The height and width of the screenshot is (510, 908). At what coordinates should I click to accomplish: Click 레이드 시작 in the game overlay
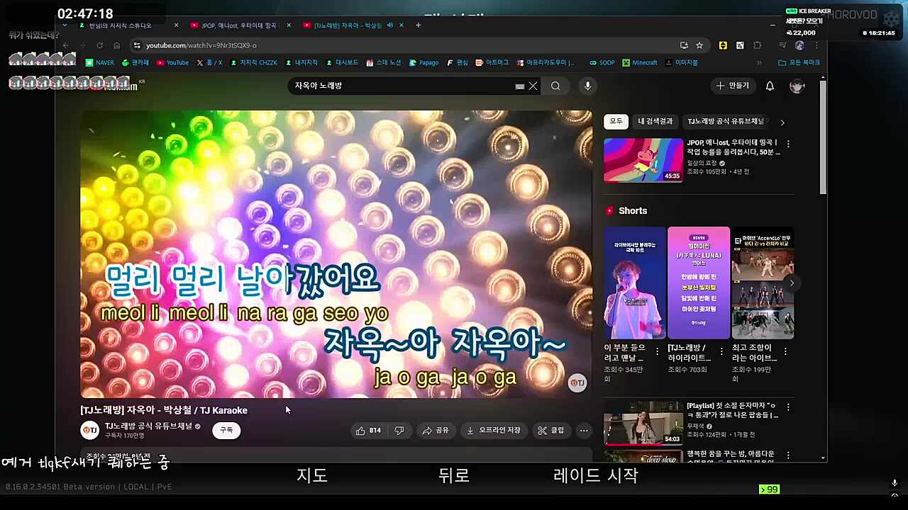[596, 475]
